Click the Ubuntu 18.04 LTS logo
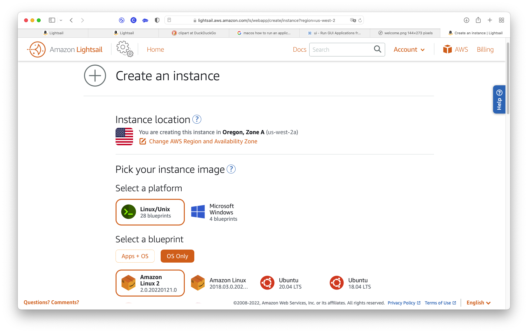528x333 pixels. 337,283
